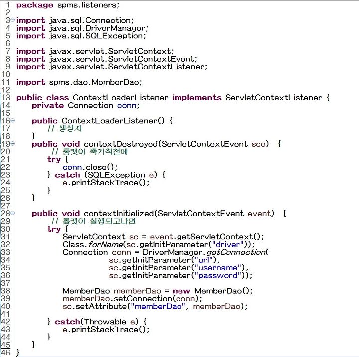Click 'try' keyword on line 21
The height and width of the screenshot is (357, 359).
point(54,160)
